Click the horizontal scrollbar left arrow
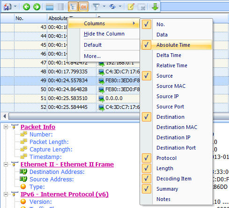Screen dimensions: 229x208 pos(5,116)
